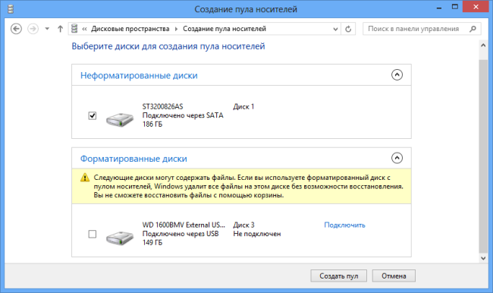This screenshot has width=493, height=293.
Task: Collapse the 'Неформатированные диски' section
Action: pyautogui.click(x=397, y=74)
